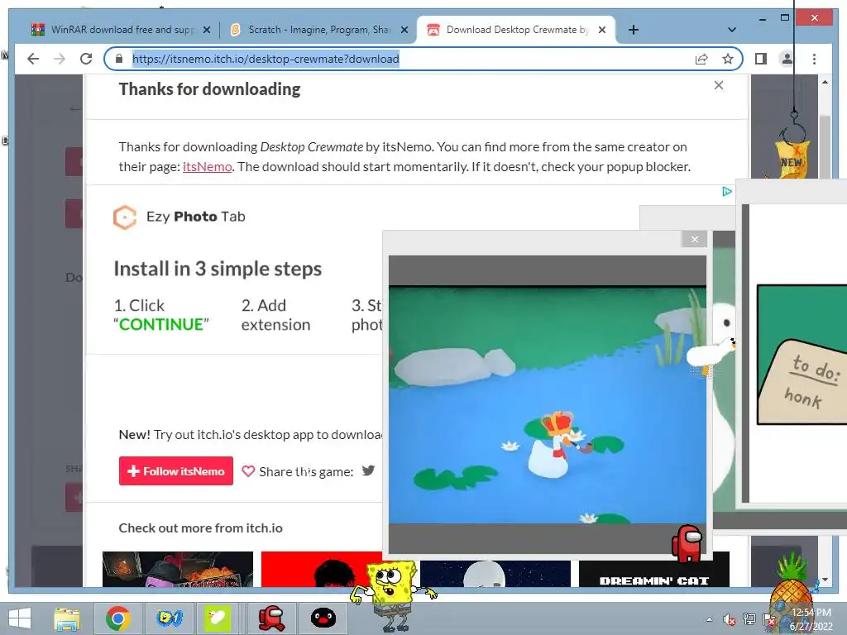View site information lock icon
This screenshot has height=635, width=847.
(x=119, y=59)
